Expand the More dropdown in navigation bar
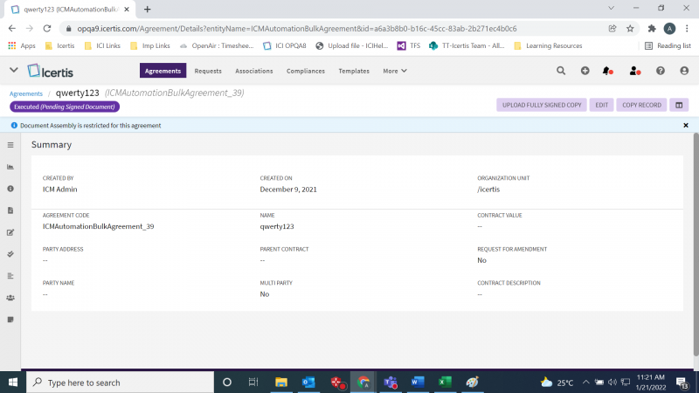699x393 pixels. (393, 71)
